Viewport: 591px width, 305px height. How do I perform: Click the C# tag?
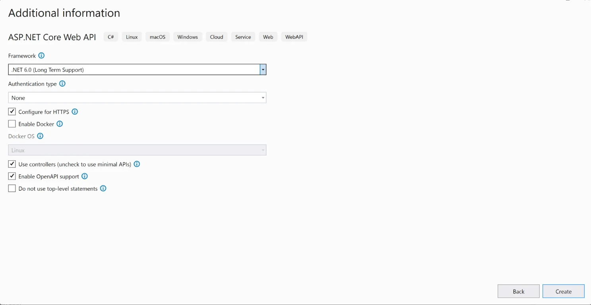tap(111, 37)
